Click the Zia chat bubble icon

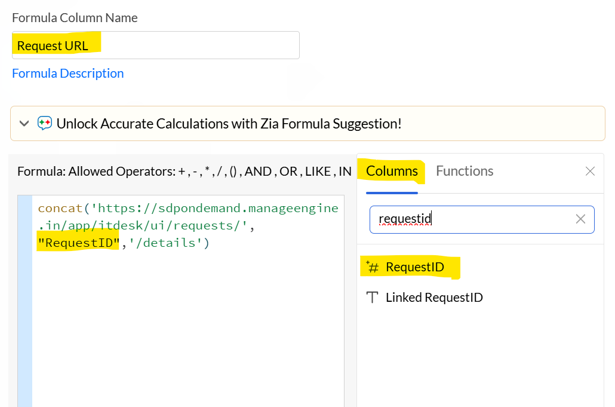(45, 124)
